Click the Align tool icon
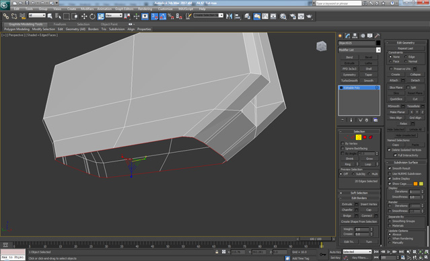Image resolution: width=430 pixels, height=261 pixels. [x=238, y=16]
